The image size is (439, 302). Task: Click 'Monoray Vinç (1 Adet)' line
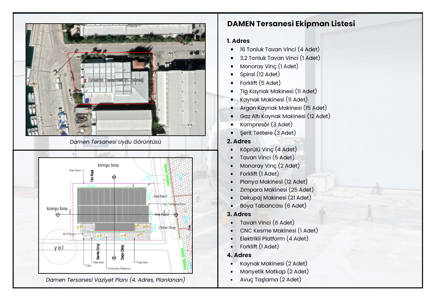click(269, 66)
